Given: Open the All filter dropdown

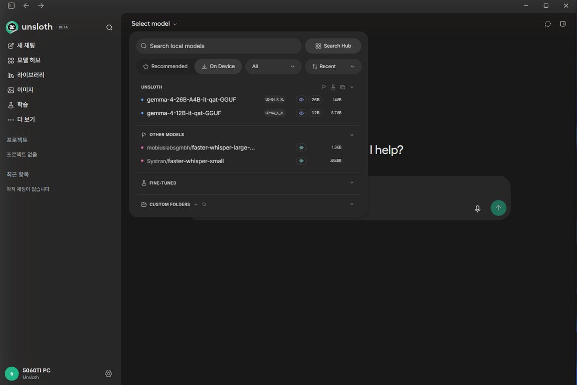Looking at the screenshot, I should [273, 66].
